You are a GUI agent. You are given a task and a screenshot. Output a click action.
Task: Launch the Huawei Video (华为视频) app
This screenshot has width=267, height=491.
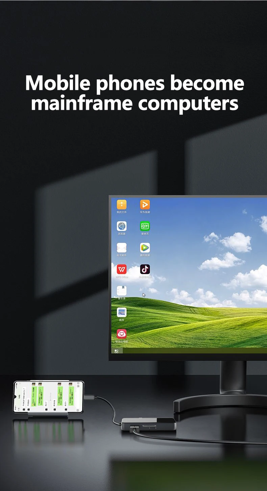coord(145,205)
